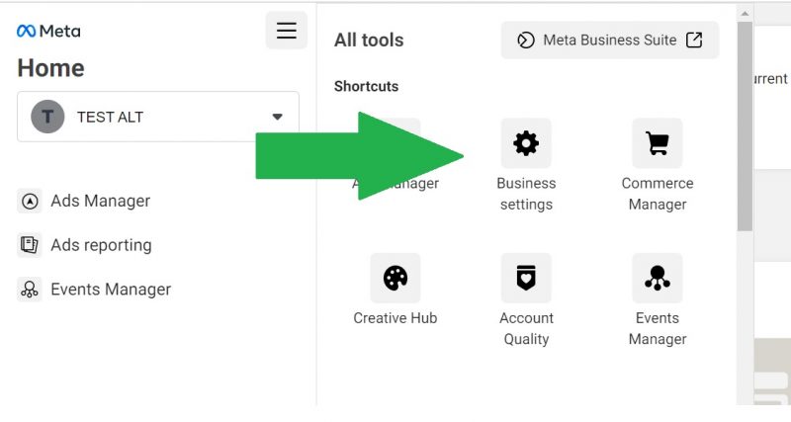This screenshot has height=422, width=791.
Task: Click the account selector dropdown arrow
Action: click(x=278, y=117)
